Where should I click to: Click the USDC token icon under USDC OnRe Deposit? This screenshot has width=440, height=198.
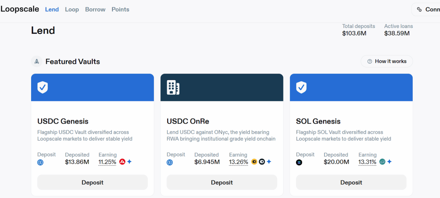[170, 163]
